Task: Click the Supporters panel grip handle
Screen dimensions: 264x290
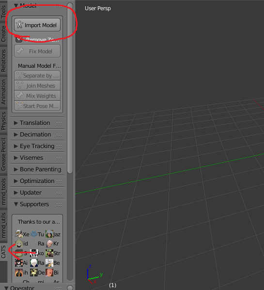Action: 59,205
